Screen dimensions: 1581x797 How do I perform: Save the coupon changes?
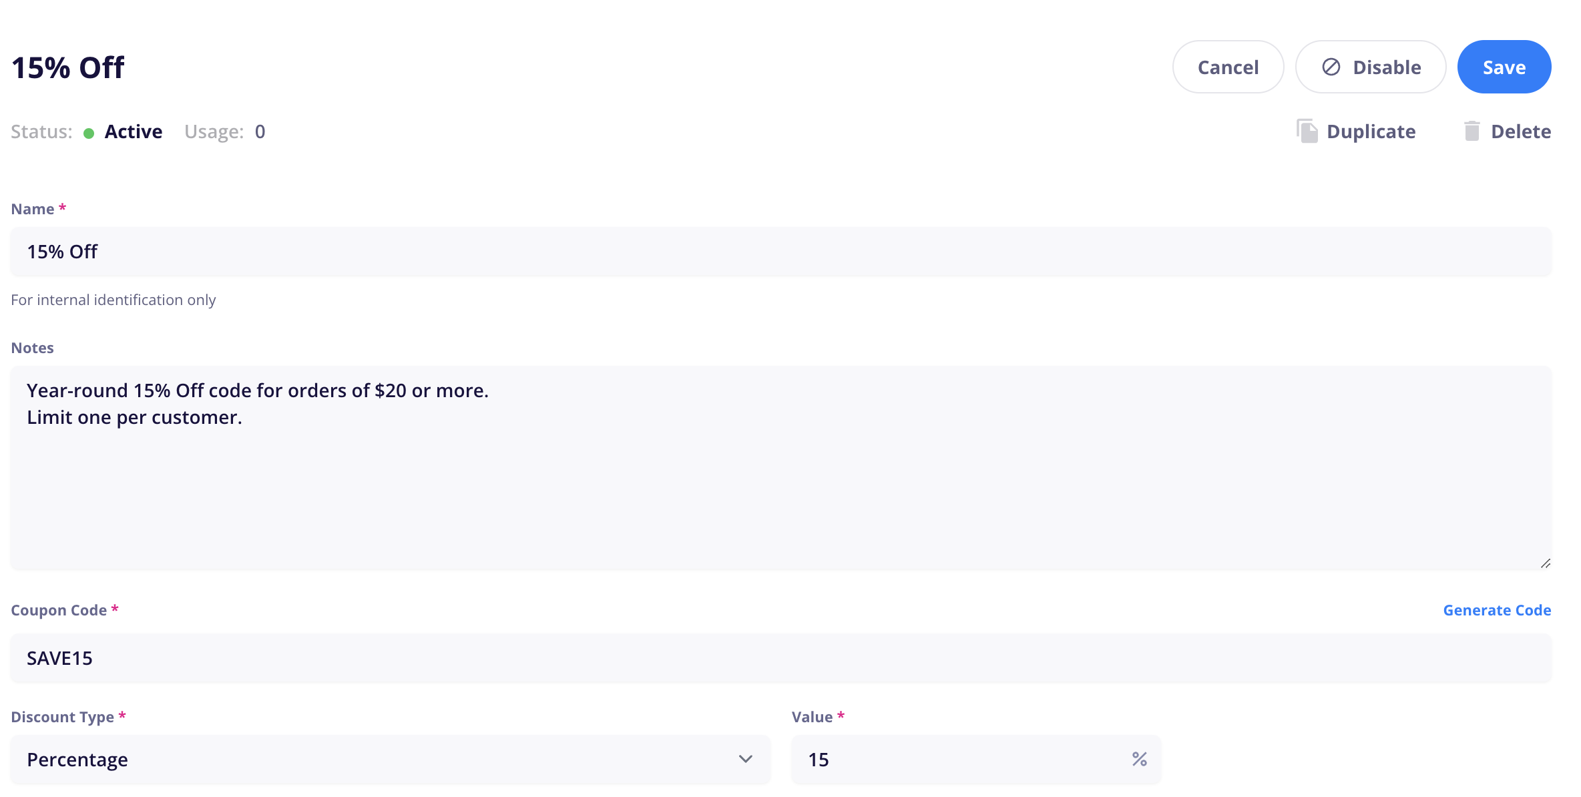[x=1504, y=67]
